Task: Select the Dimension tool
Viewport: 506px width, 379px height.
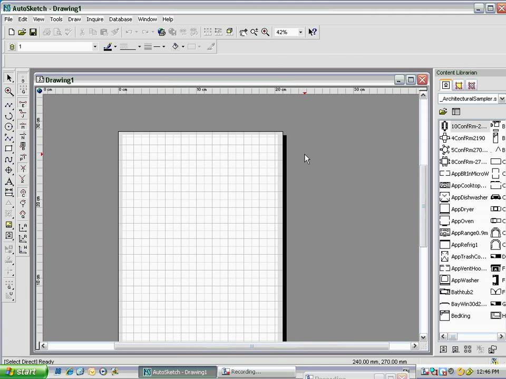Action: (x=9, y=193)
